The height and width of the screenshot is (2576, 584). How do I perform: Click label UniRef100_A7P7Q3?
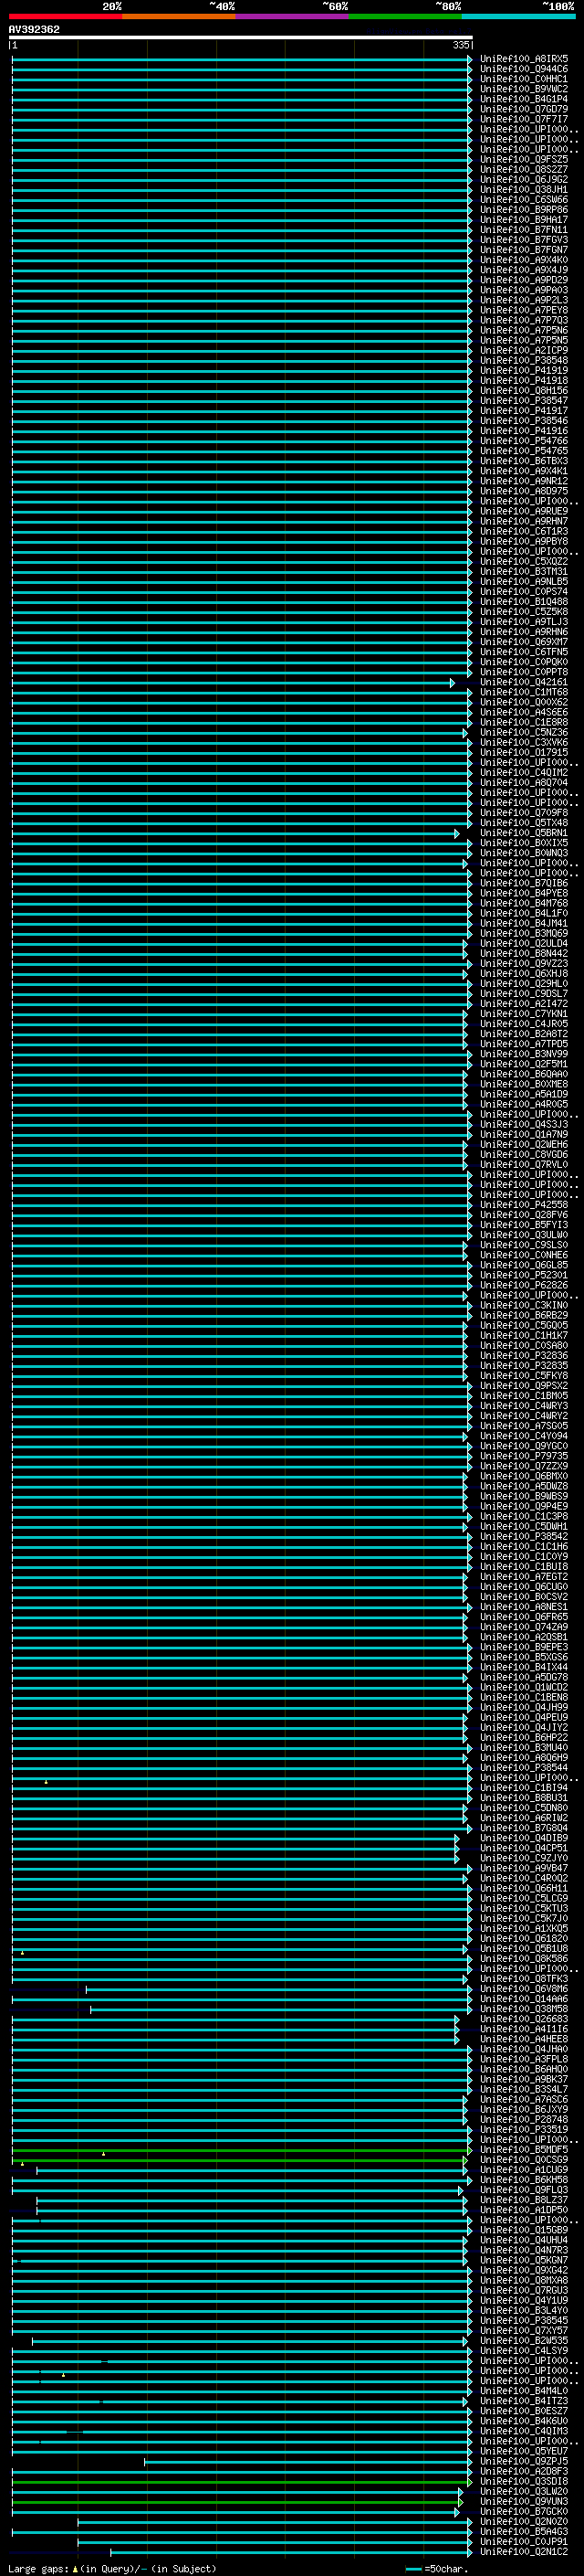coord(524,320)
